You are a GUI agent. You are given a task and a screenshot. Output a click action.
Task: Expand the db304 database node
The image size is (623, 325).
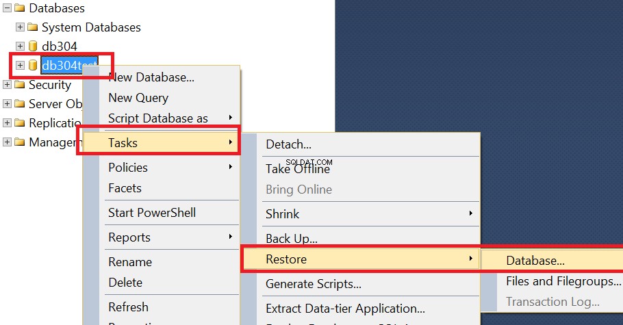(x=20, y=46)
